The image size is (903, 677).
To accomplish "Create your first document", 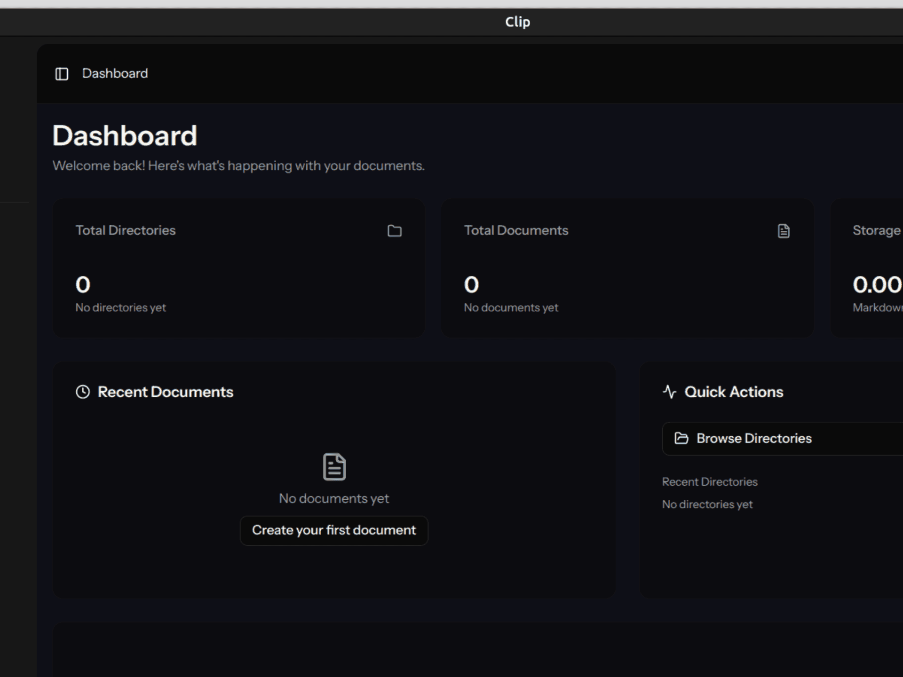I will (x=334, y=530).
